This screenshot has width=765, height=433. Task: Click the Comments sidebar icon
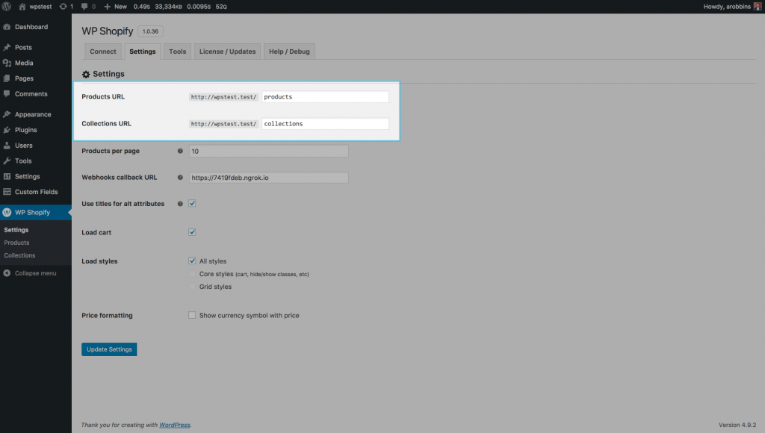(x=7, y=93)
